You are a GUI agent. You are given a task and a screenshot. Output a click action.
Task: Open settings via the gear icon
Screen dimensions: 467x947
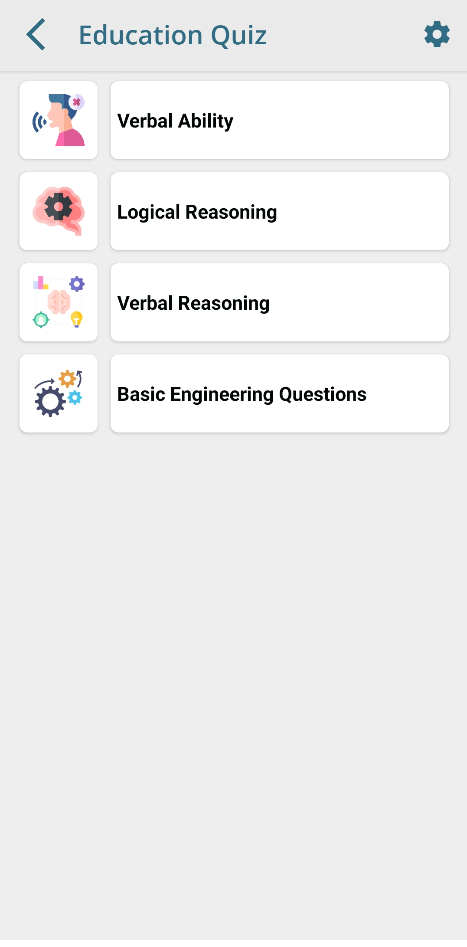pos(437,34)
